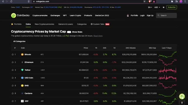
Task: Click the Brave Rewards triangle icon
Action: tap(154, 1)
